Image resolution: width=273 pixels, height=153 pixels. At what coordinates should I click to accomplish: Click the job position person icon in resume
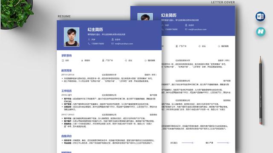click(82, 60)
